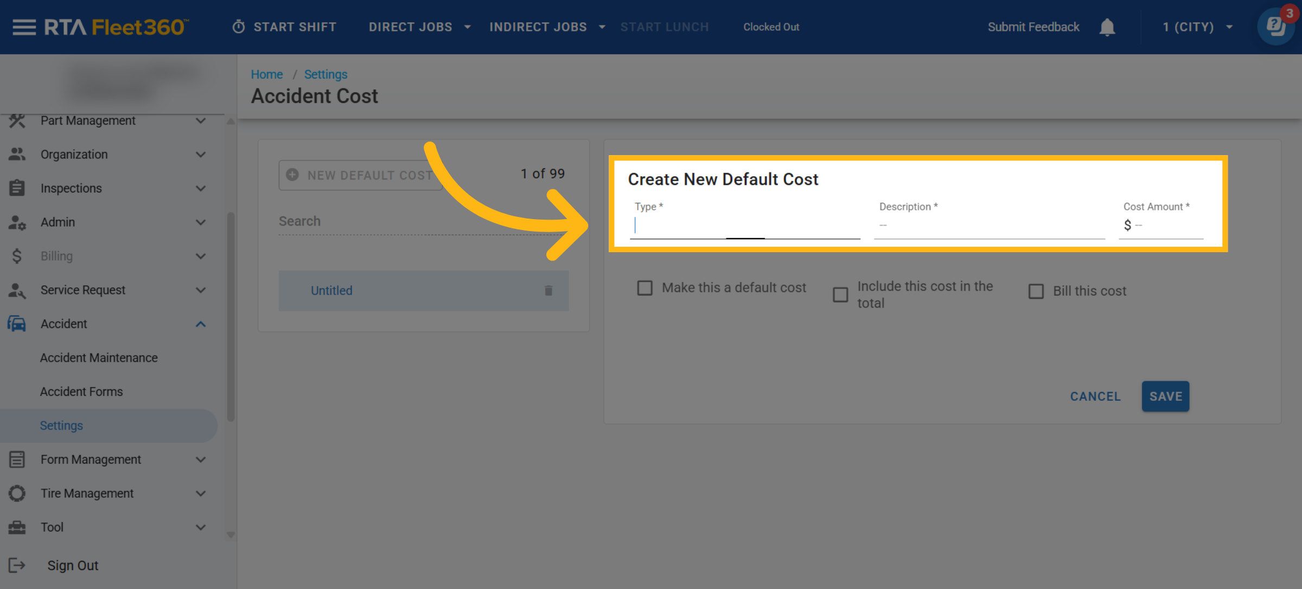Tick the Bill this cost checkbox

(x=1036, y=291)
